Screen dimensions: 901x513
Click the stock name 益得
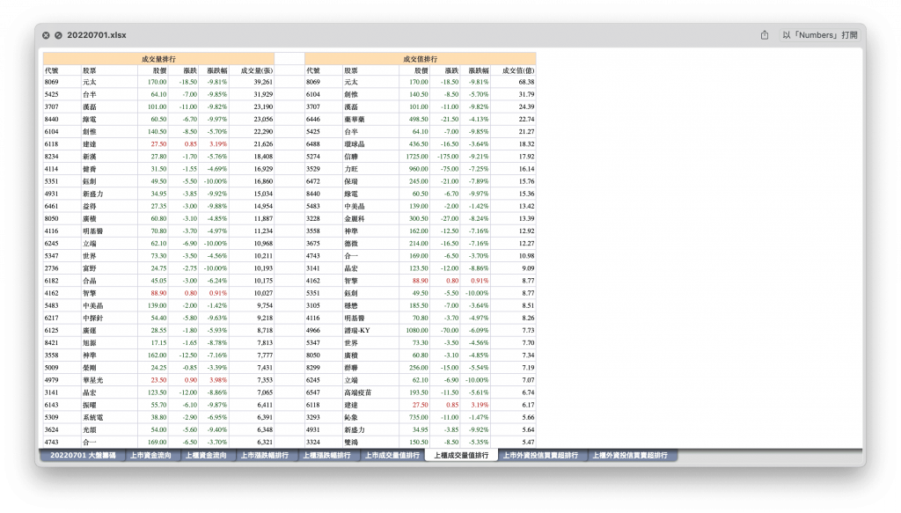(89, 206)
